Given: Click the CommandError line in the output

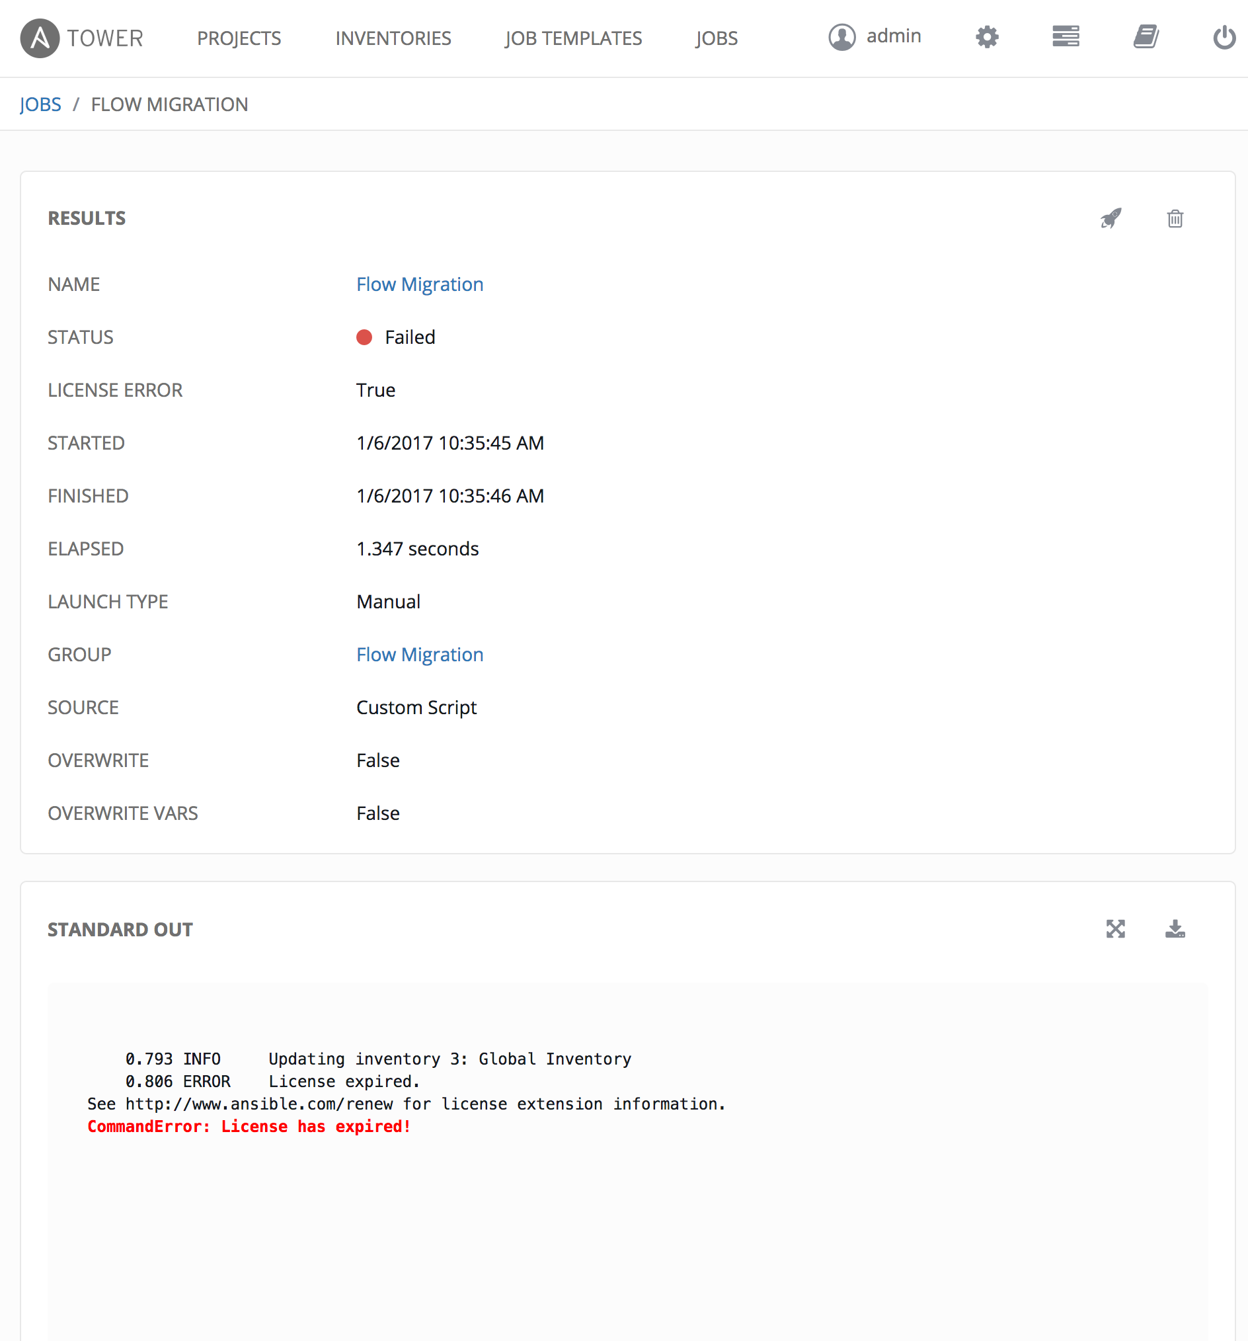Looking at the screenshot, I should click(249, 1127).
